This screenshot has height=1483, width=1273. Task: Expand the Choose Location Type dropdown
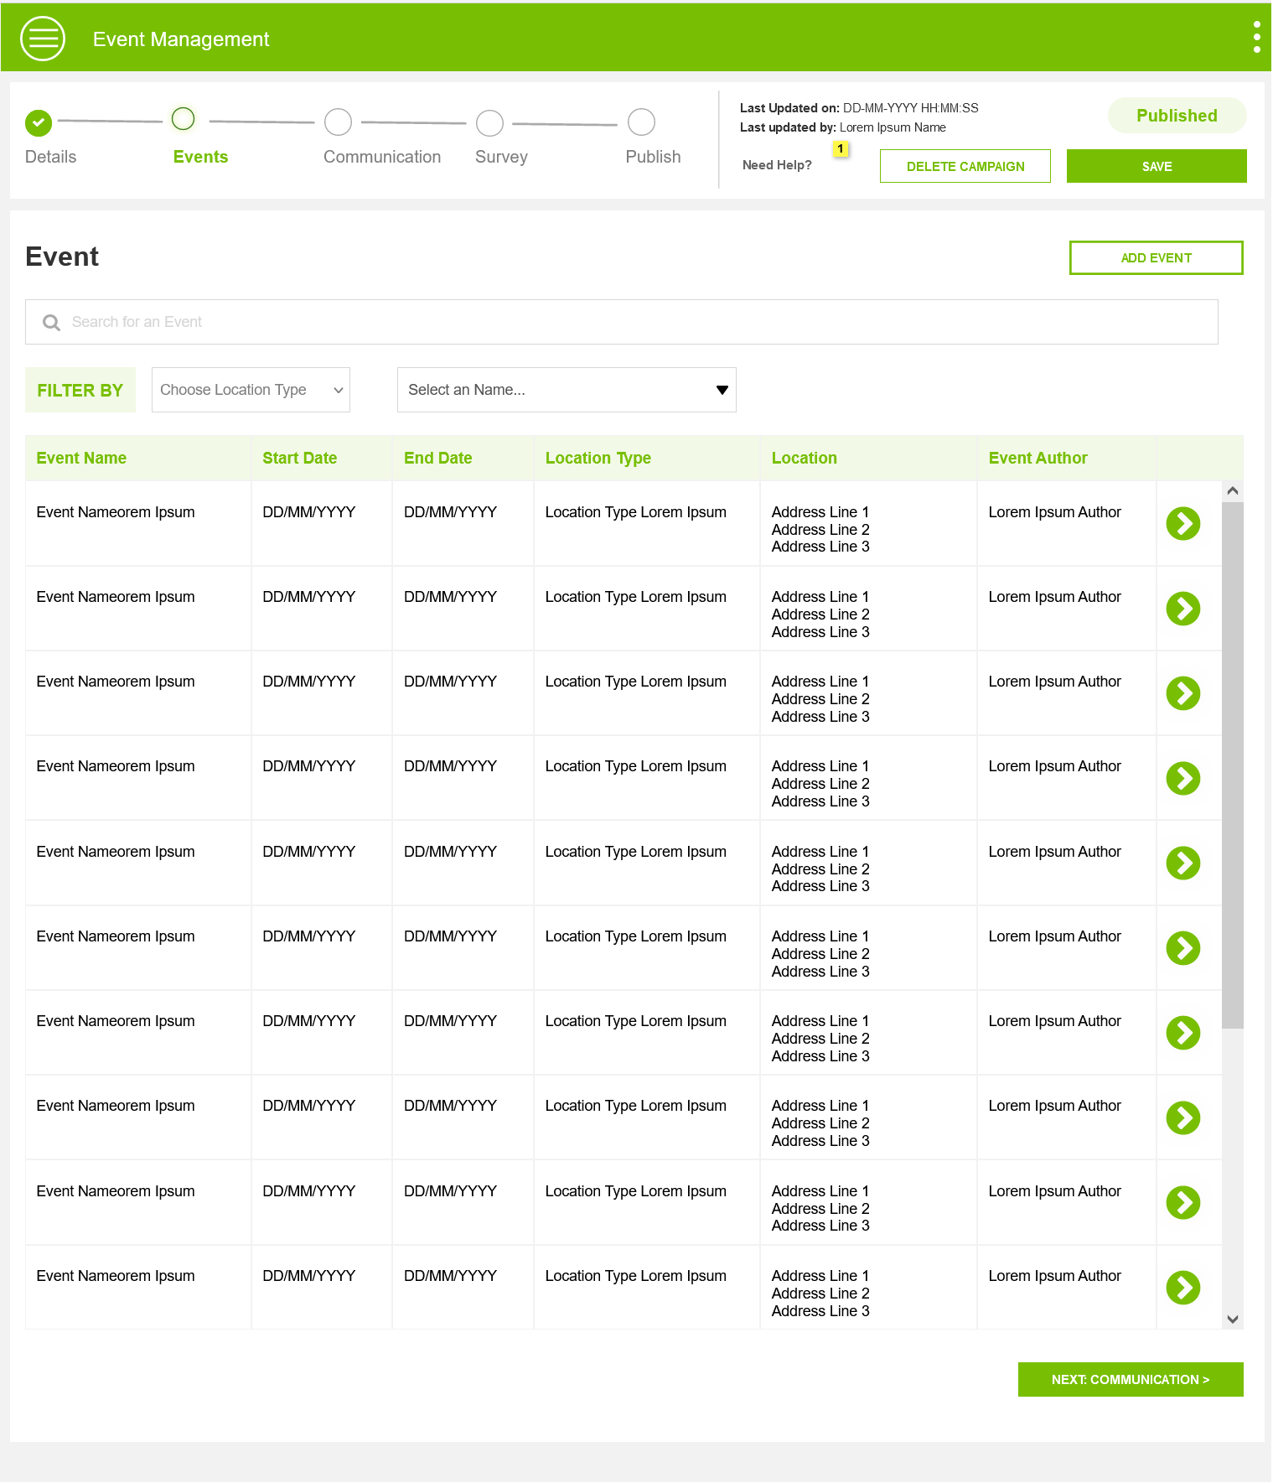(251, 390)
